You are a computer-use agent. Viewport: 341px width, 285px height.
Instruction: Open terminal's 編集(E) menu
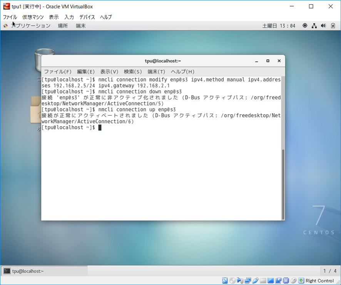[x=85, y=72]
